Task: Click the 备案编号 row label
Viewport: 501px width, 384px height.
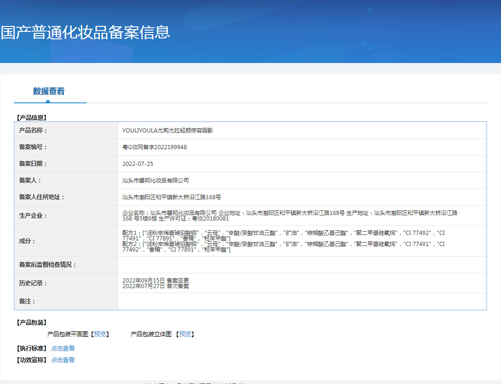Action: click(33, 147)
